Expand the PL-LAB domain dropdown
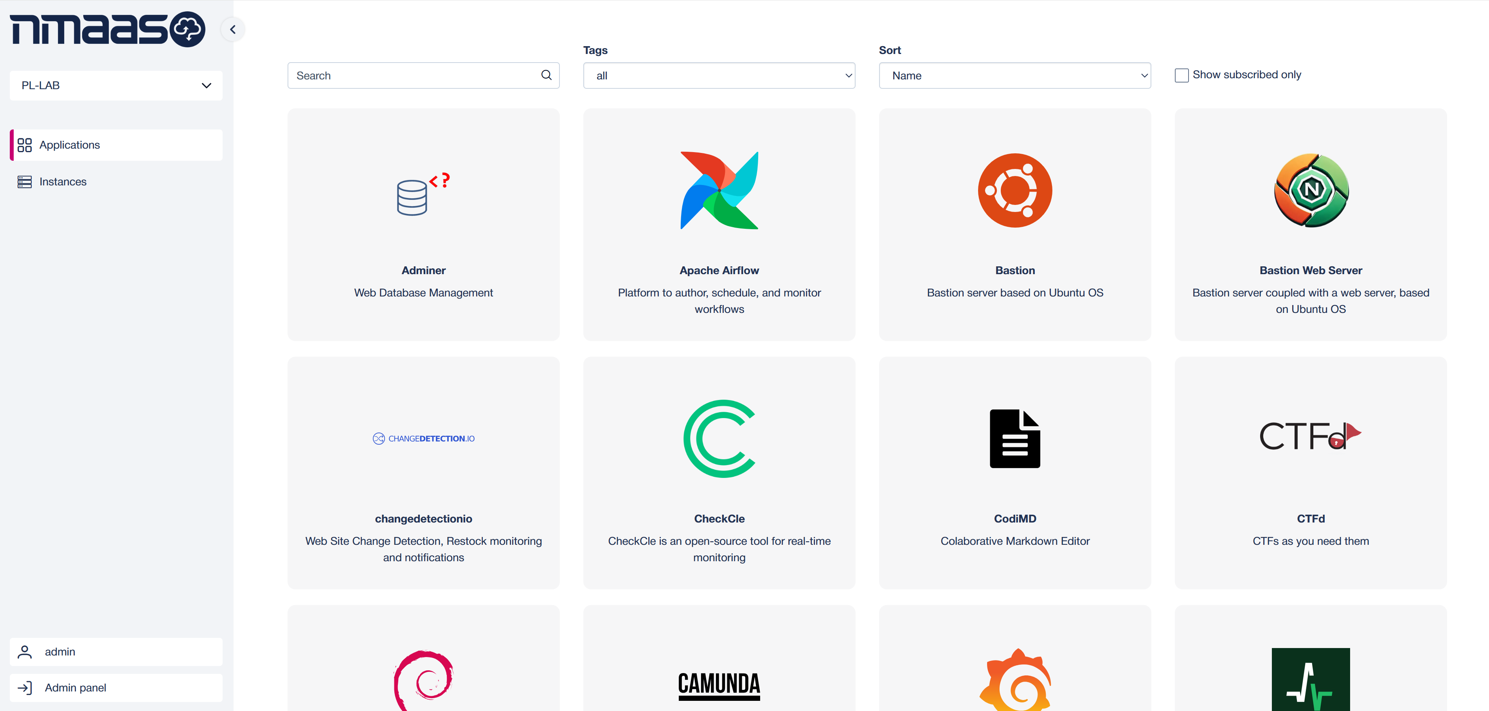The image size is (1489, 711). pyautogui.click(x=116, y=86)
